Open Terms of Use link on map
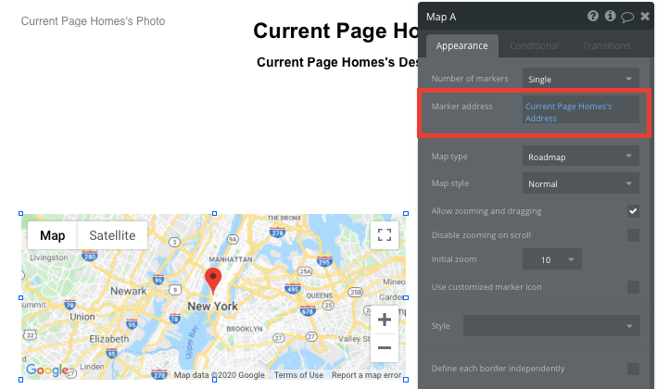Screen dimensions: 657x389 (x=298, y=375)
